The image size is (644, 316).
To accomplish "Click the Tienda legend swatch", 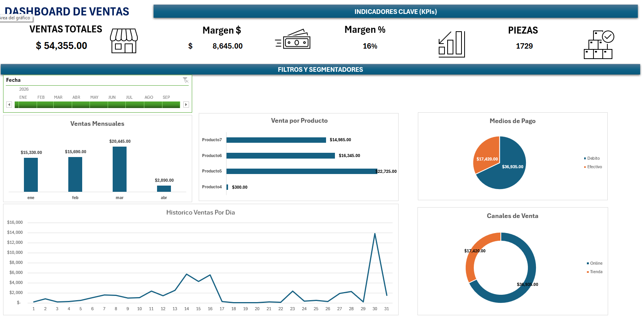I will pyautogui.click(x=588, y=272).
